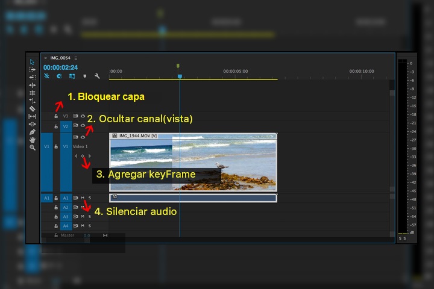The image size is (434, 289).
Task: Lock the Master track
Action: [56, 235]
